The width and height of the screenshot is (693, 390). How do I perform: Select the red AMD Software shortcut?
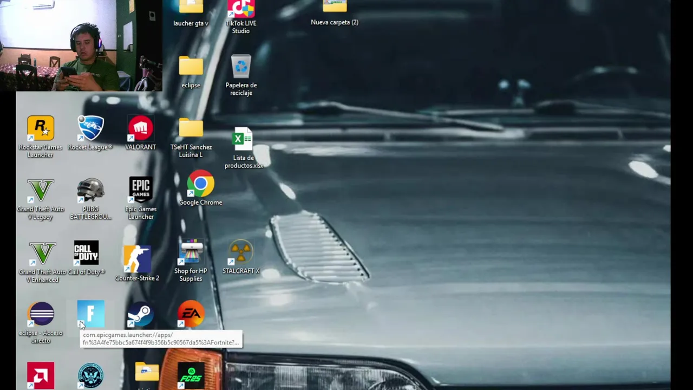coord(41,376)
